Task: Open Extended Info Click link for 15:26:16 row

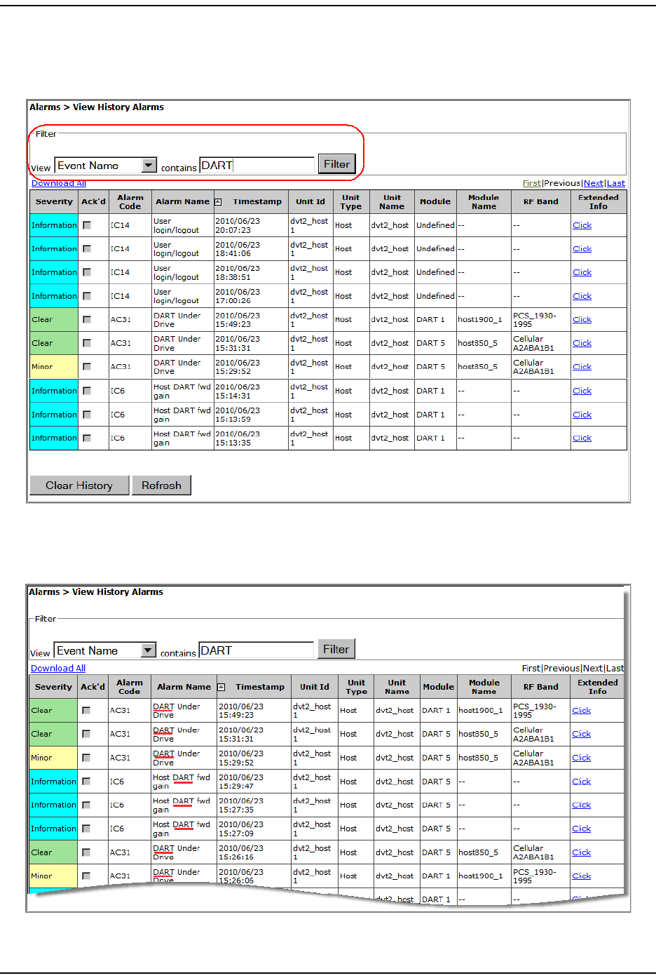Action: coord(581,852)
